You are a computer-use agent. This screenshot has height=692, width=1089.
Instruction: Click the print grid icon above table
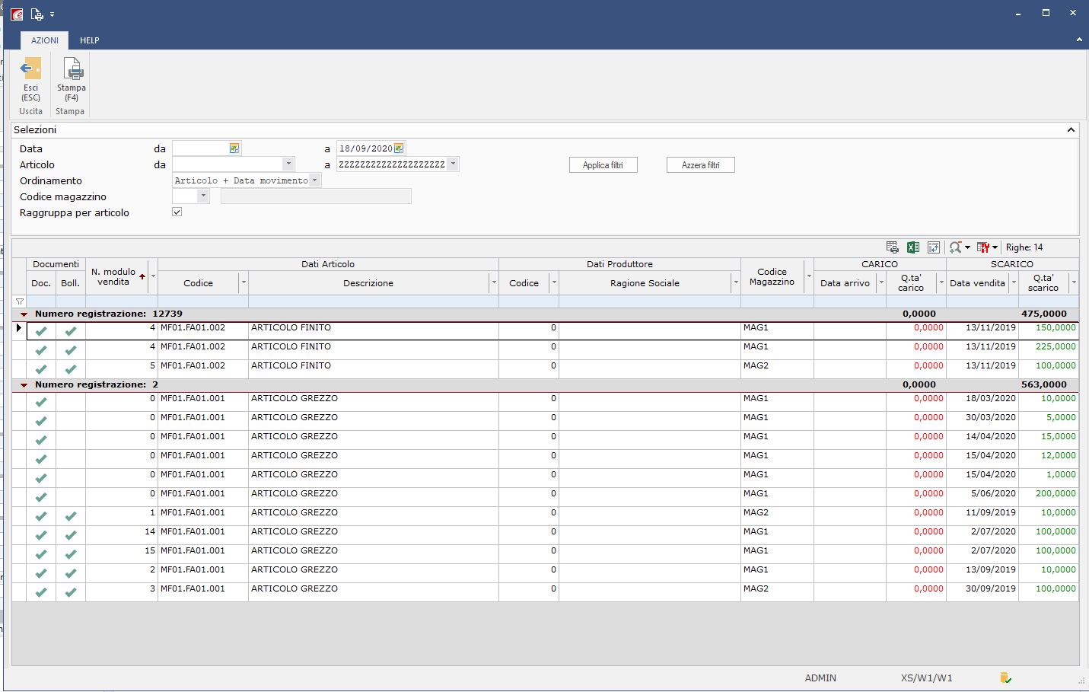point(893,247)
